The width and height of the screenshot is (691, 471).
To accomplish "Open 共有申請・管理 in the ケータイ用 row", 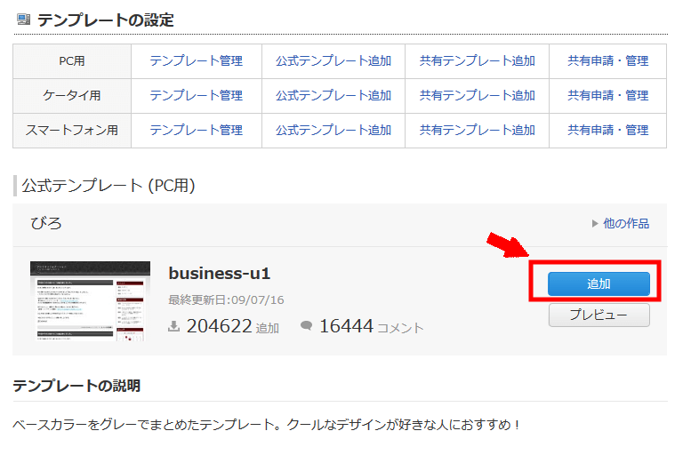I will point(607,95).
